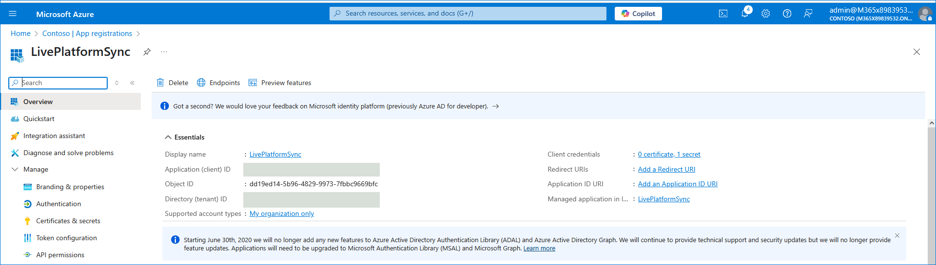Close the LivePlatformSync blade
Screen dimensions: 936x265
pyautogui.click(x=916, y=52)
